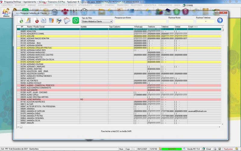Select the AMANDA B CAPELINI row
This screenshot has width=241, height=151.
pyautogui.click(x=119, y=111)
